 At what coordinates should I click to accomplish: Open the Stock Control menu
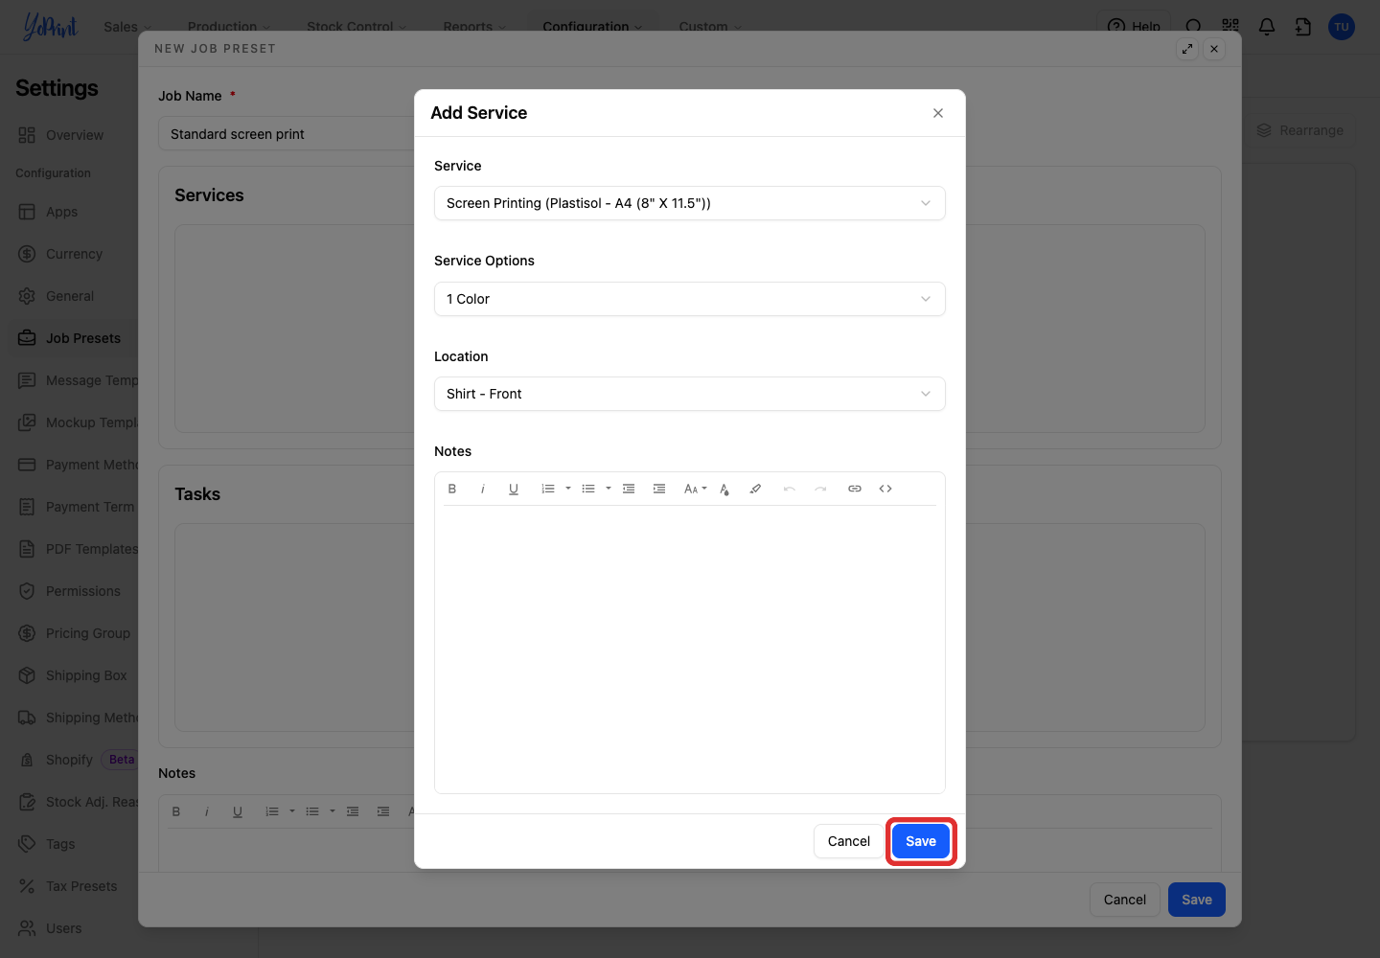pyautogui.click(x=356, y=27)
